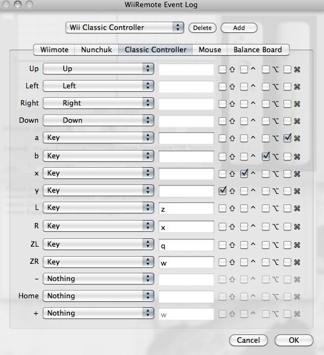Enable the Option checkbox in the Right row

pos(266,104)
